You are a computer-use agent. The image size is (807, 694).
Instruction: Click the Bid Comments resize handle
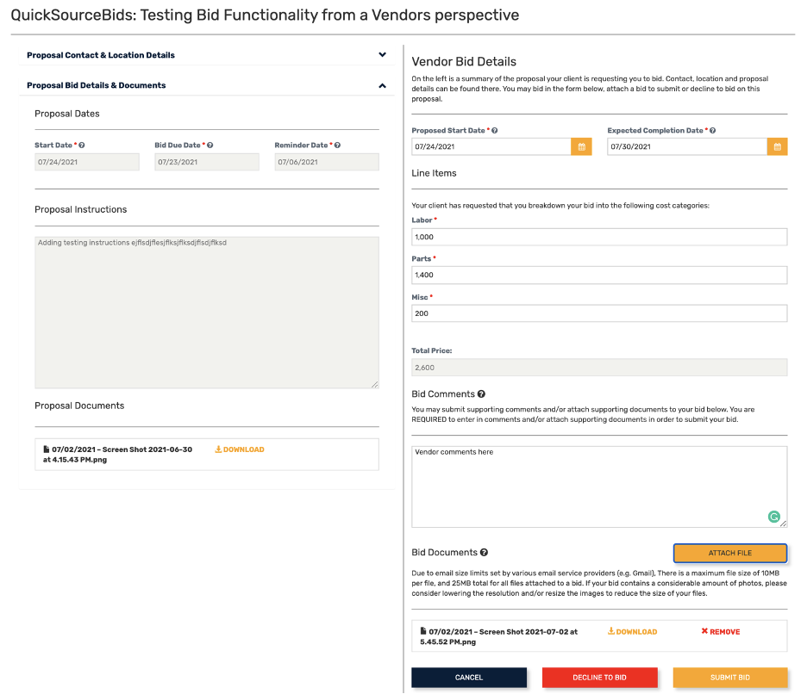pyautogui.click(x=783, y=524)
